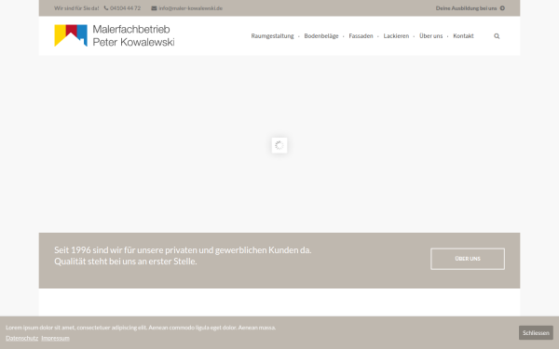Screen dimensions: 559x349
Task: Call the phone number 04104 44 72
Action: (125, 8)
